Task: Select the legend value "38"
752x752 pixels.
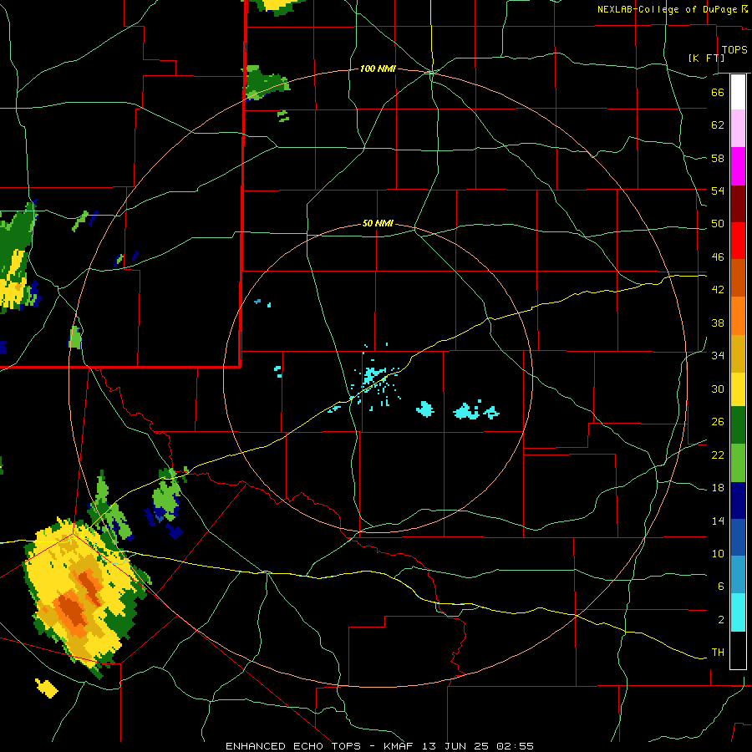Action: (718, 323)
